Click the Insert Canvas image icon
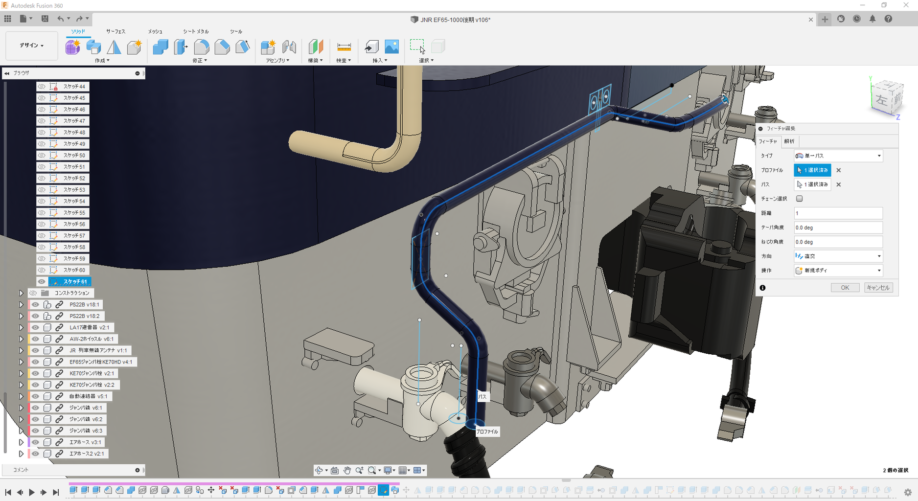This screenshot has height=501, width=918. click(x=391, y=47)
